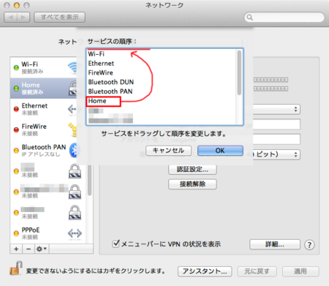Click the yellow status dot beside PPPoE
Screen dimensions: 329x286
coord(16,233)
